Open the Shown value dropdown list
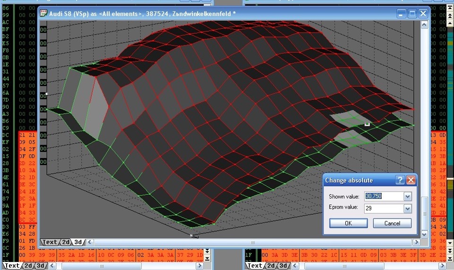Viewport: 454px width, 270px height. (x=407, y=197)
